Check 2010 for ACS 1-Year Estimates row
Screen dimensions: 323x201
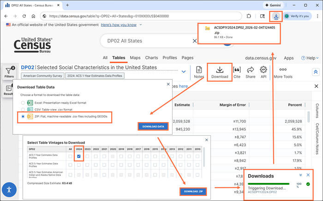click(x=197, y=156)
